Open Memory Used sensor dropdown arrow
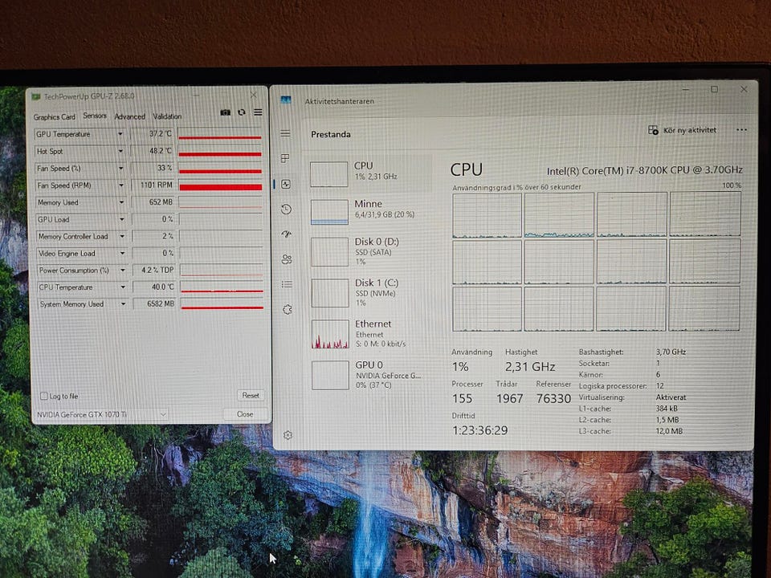Screen dimensions: 771x578 point(121,202)
